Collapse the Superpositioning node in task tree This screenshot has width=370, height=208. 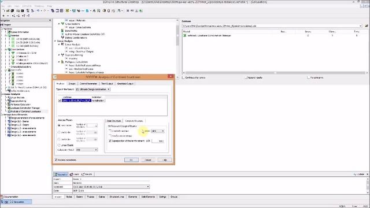click(59, 55)
